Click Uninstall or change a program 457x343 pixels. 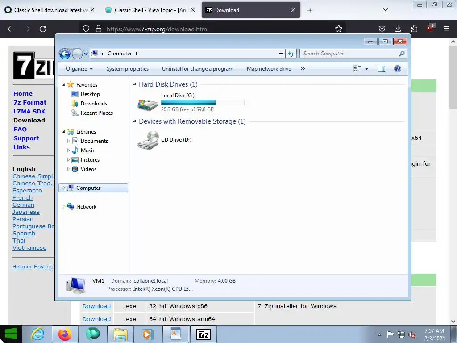[x=198, y=69]
